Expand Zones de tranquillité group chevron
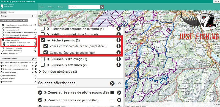The height and width of the screenshot is (107, 220). point(5,32)
